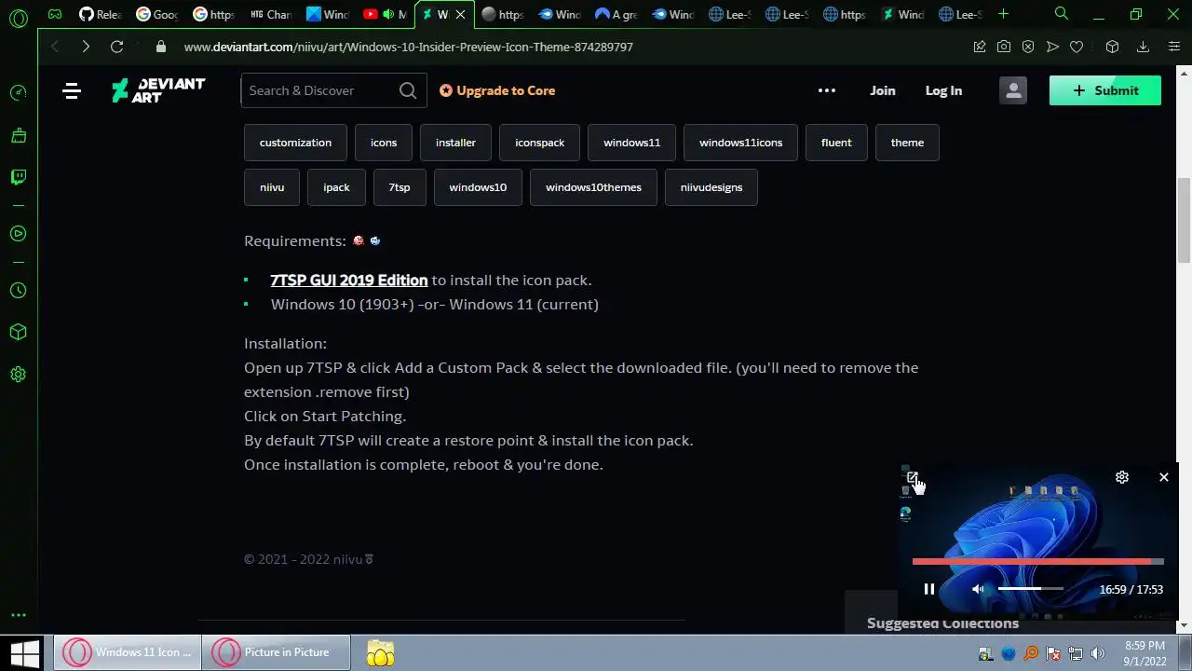The height and width of the screenshot is (671, 1192).
Task: Click the sidebar three-dots setup button
Action: tap(18, 615)
